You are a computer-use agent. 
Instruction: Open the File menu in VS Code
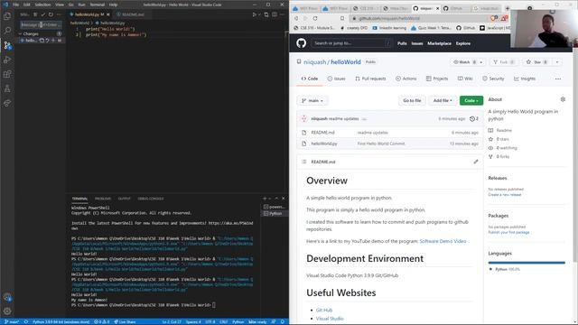point(16,5)
